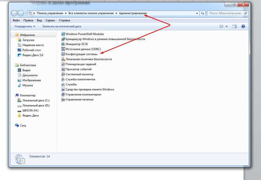Click the Просмотр событий icon
Viewport: 261px width, 180px height.
[x=63, y=69]
